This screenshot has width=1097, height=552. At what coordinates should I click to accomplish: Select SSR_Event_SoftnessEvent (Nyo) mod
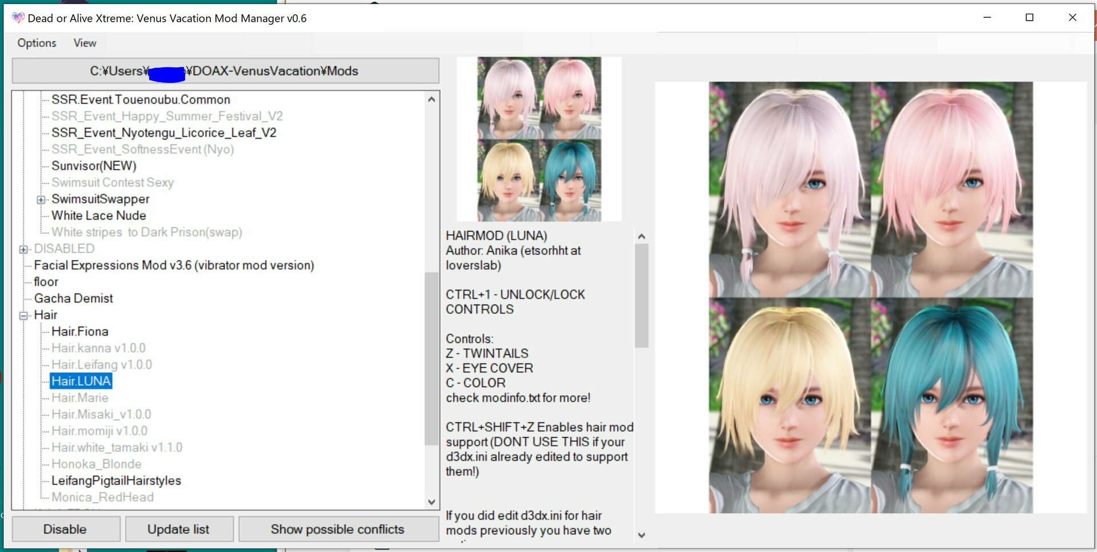(143, 149)
